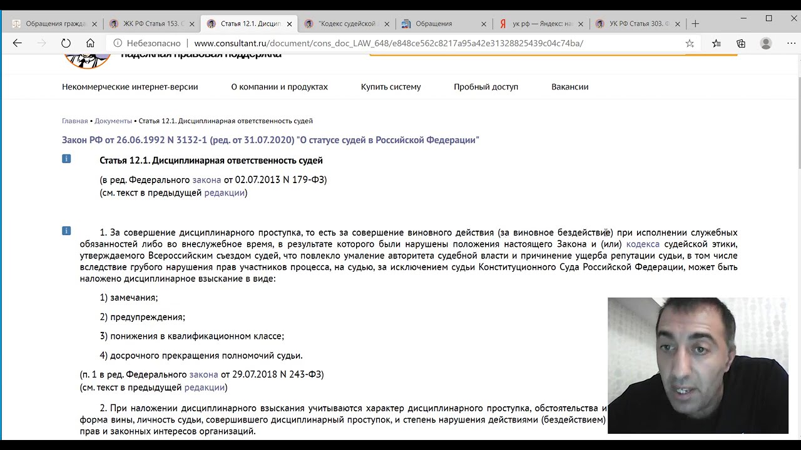Reload the current page
801x450 pixels.
(x=66, y=43)
